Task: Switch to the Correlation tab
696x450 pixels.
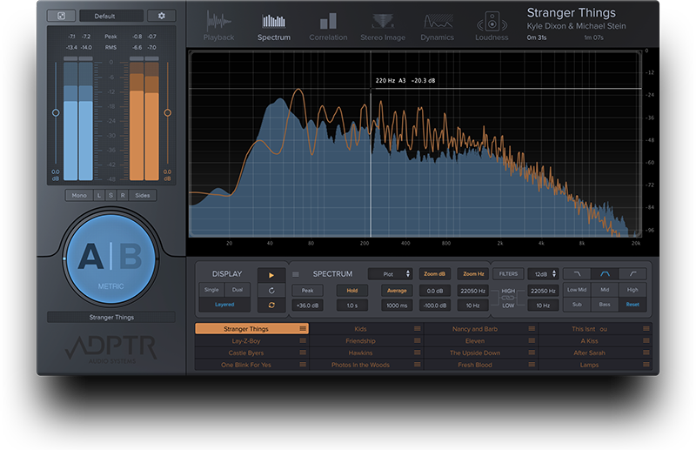Action: click(328, 24)
